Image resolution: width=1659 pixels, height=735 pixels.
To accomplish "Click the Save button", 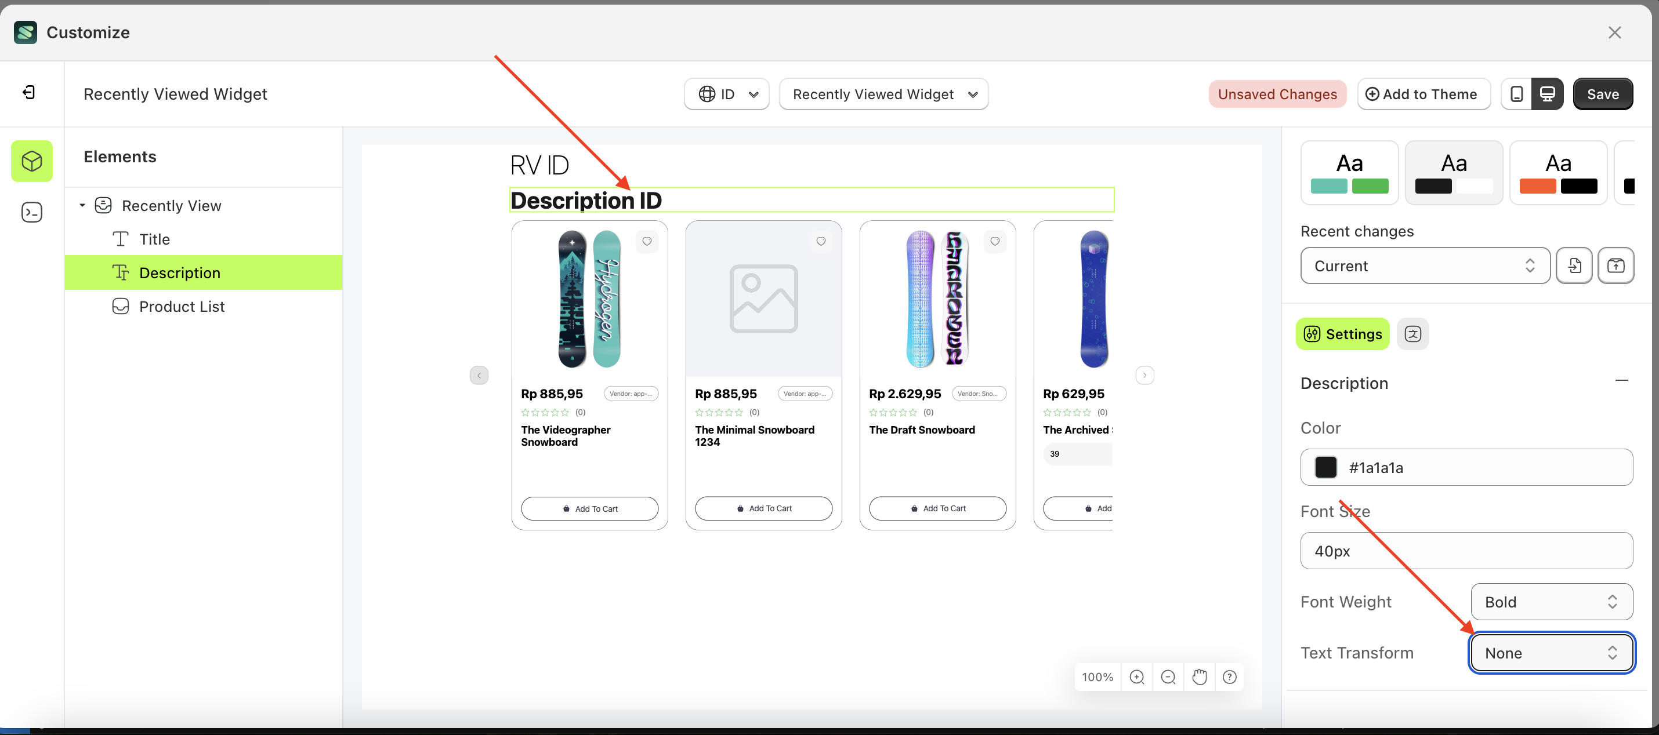I will tap(1603, 93).
